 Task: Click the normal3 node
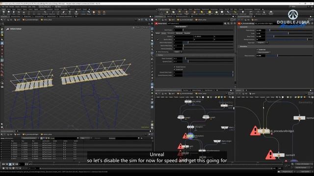click(x=279, y=155)
